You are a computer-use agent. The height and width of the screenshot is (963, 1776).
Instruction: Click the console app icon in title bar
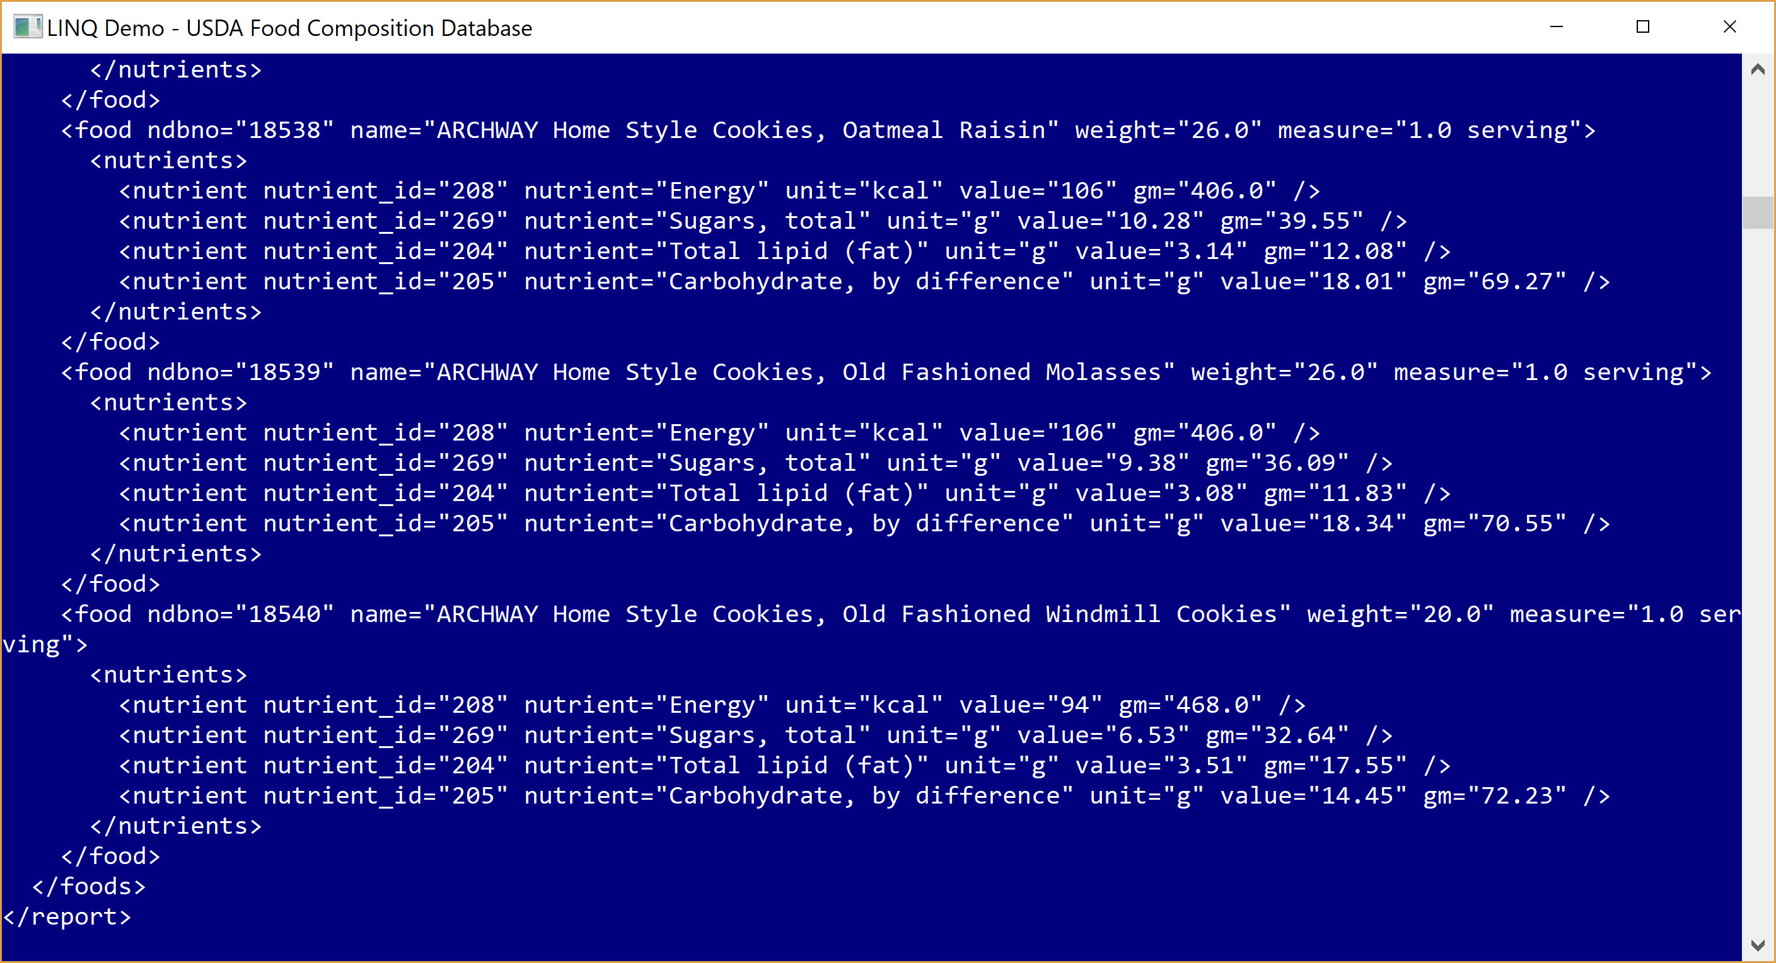28,27
